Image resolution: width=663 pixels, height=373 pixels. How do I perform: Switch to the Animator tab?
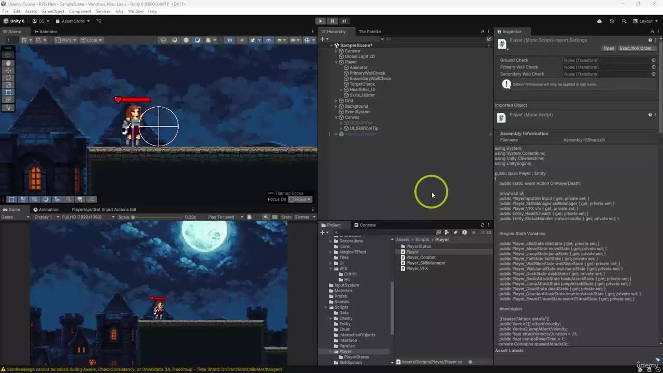[46, 32]
